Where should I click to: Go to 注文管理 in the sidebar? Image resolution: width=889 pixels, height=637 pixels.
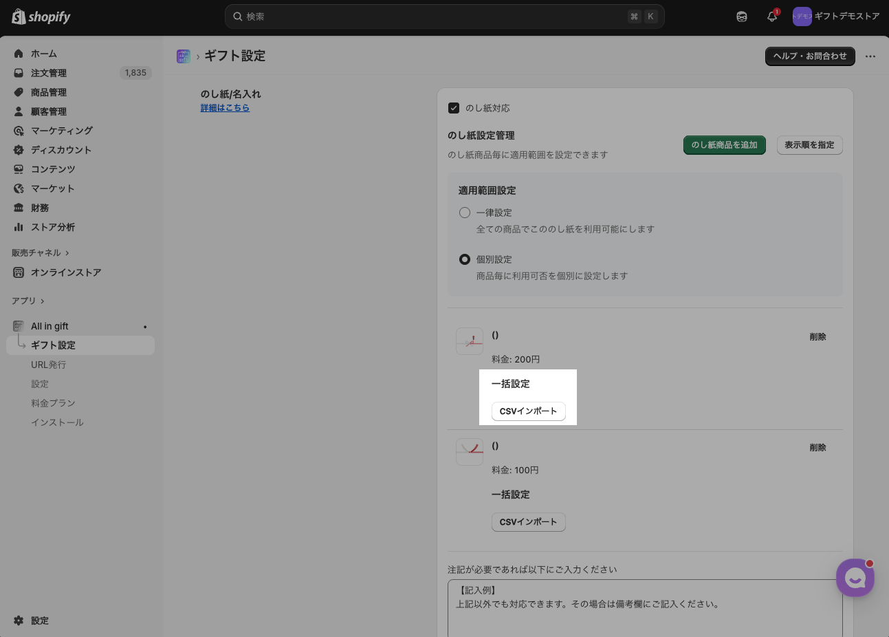(x=48, y=73)
